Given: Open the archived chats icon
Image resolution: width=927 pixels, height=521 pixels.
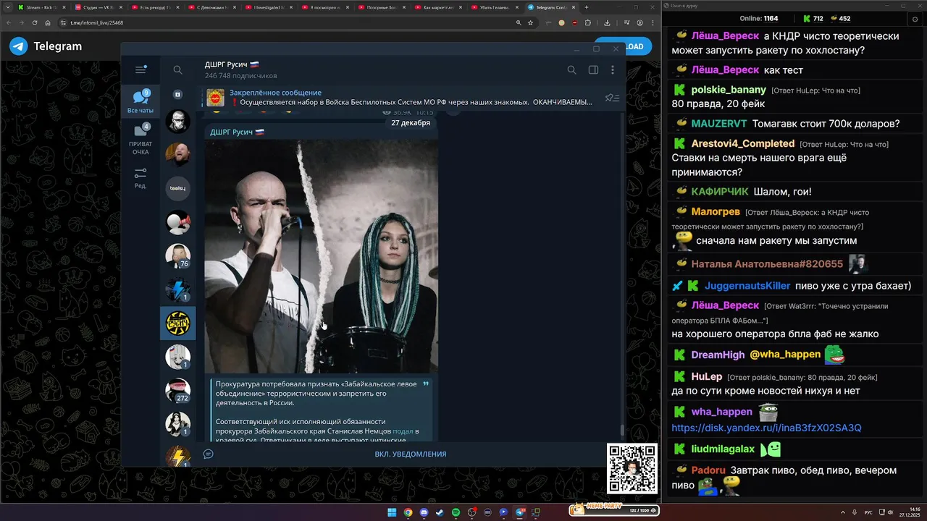Looking at the screenshot, I should [x=177, y=94].
